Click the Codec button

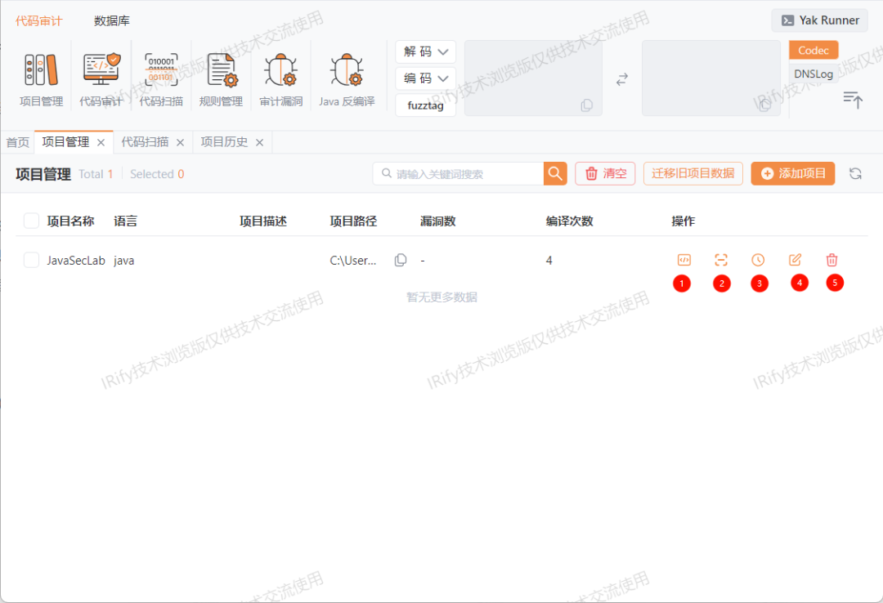point(814,50)
